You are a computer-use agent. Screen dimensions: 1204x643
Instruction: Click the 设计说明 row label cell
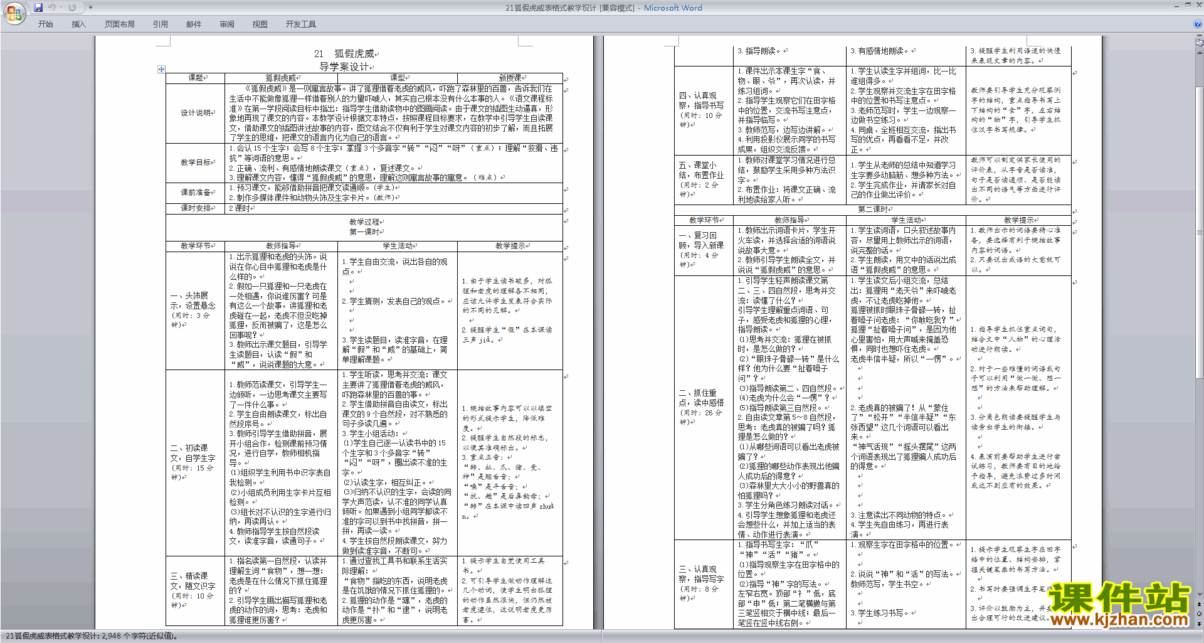(196, 113)
